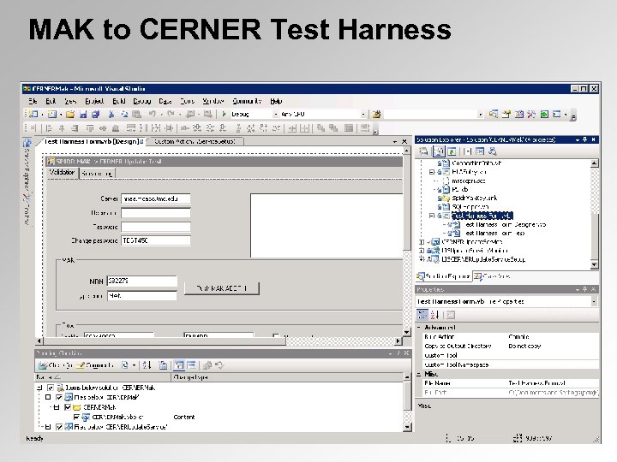Click the Save All icon
The image size is (617, 462).
[96, 115]
